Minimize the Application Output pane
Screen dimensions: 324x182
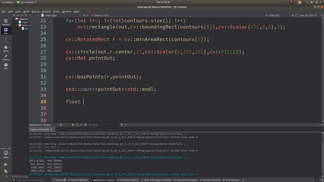pos(318,125)
